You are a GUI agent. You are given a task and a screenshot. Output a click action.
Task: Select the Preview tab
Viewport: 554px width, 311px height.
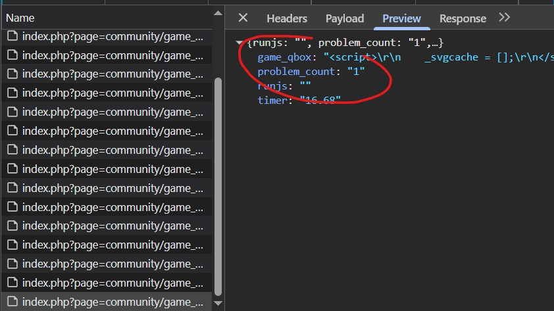(401, 19)
